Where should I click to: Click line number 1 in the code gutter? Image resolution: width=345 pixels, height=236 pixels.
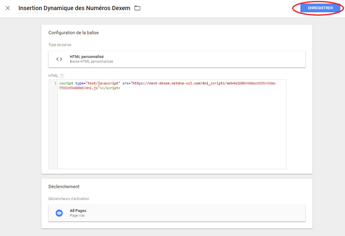pos(55,83)
